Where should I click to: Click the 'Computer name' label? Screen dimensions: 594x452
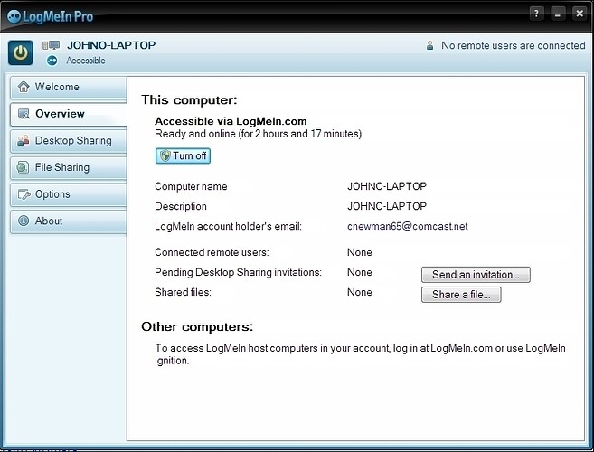click(191, 186)
